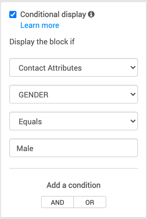147x219 pixels.
Task: Click the Conditional display label text
Action: (x=53, y=15)
